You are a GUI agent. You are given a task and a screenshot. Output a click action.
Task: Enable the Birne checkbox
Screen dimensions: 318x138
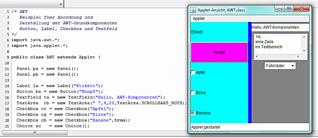click(x=193, y=93)
